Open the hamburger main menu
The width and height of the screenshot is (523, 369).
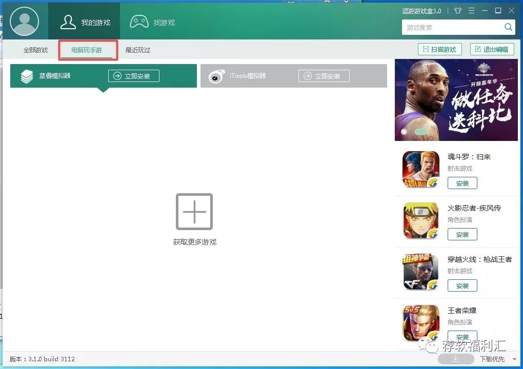471,11
